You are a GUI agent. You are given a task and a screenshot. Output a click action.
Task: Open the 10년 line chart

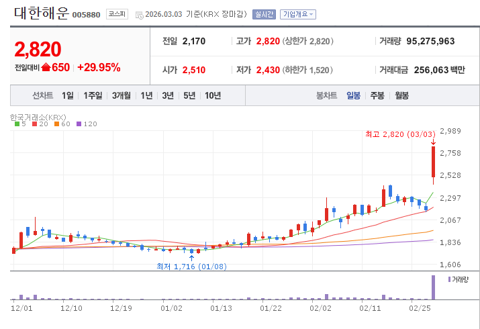[213, 95]
